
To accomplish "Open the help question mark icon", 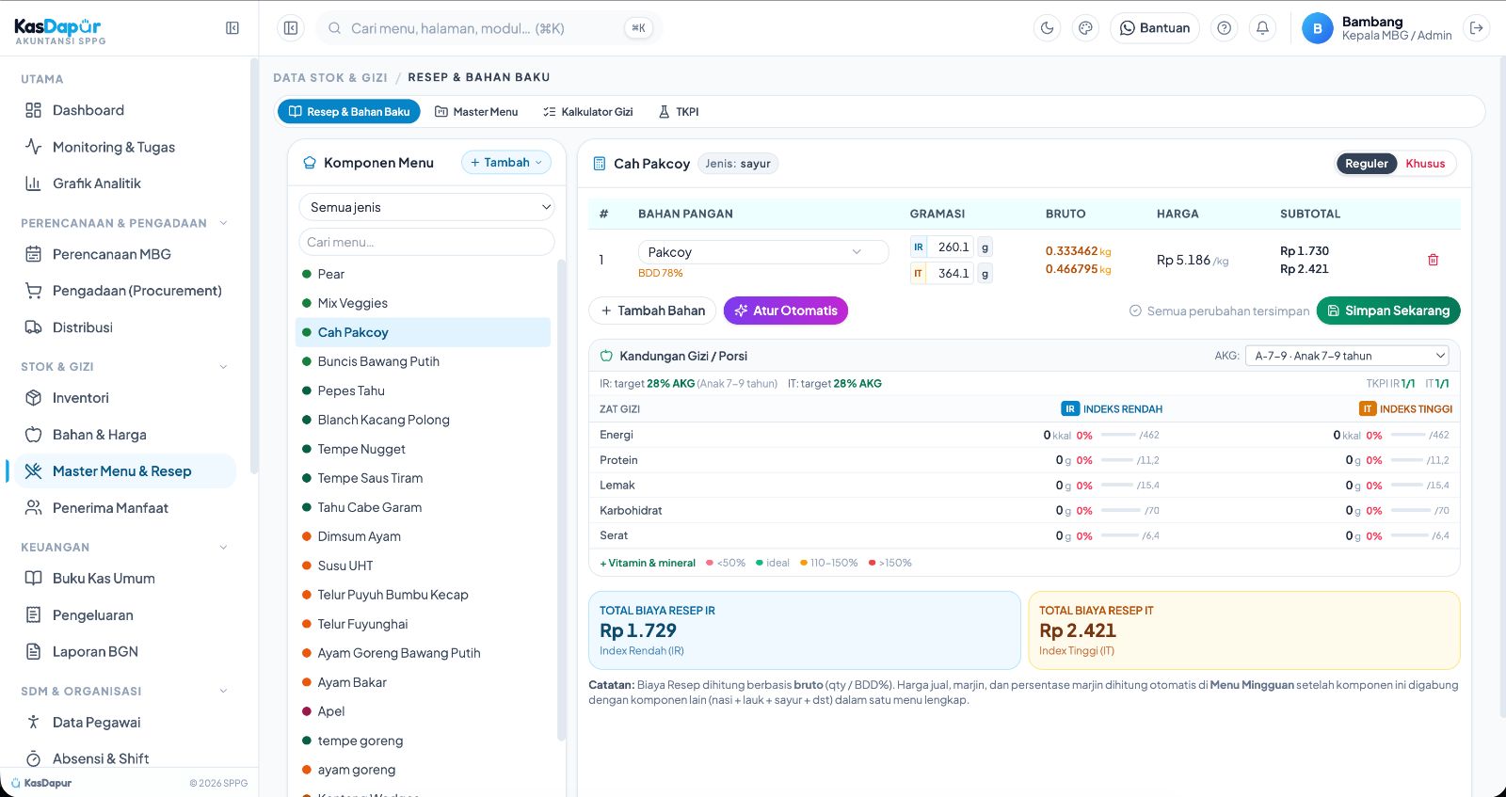I will click(x=1224, y=28).
